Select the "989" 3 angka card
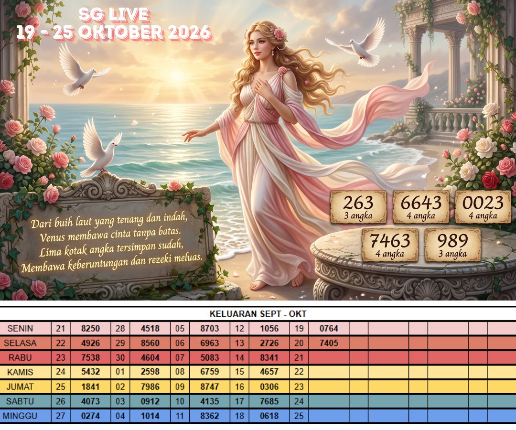The height and width of the screenshot is (430, 516). (452, 245)
